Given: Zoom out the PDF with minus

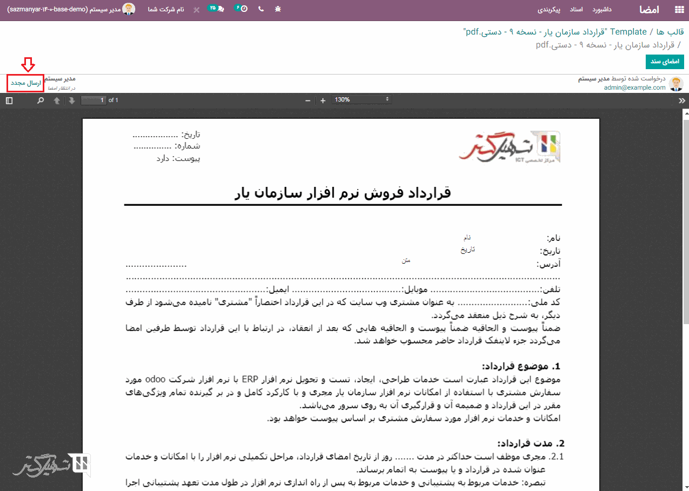Looking at the screenshot, I should (308, 100).
